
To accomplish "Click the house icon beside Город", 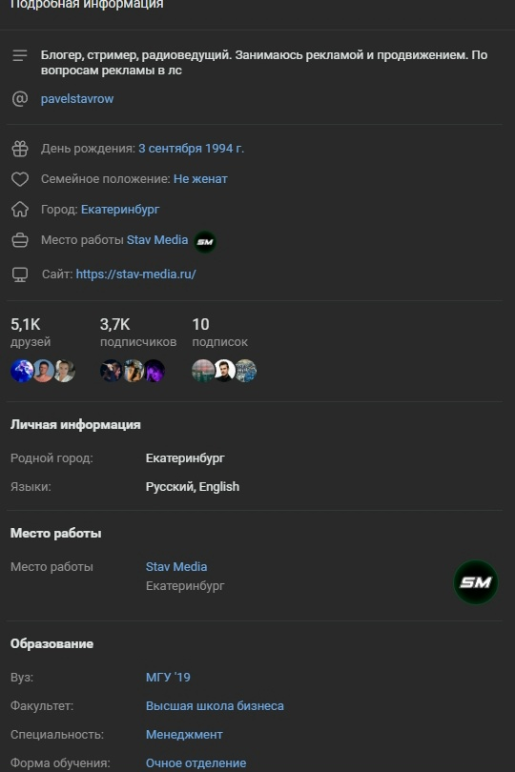I will [x=20, y=210].
